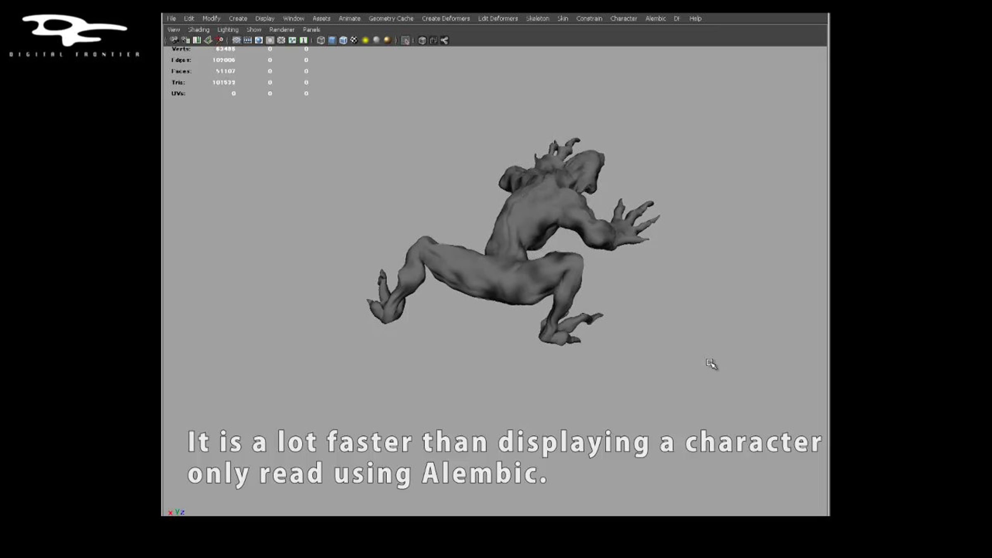
Task: Open the Shading panel menu
Action: click(x=199, y=30)
